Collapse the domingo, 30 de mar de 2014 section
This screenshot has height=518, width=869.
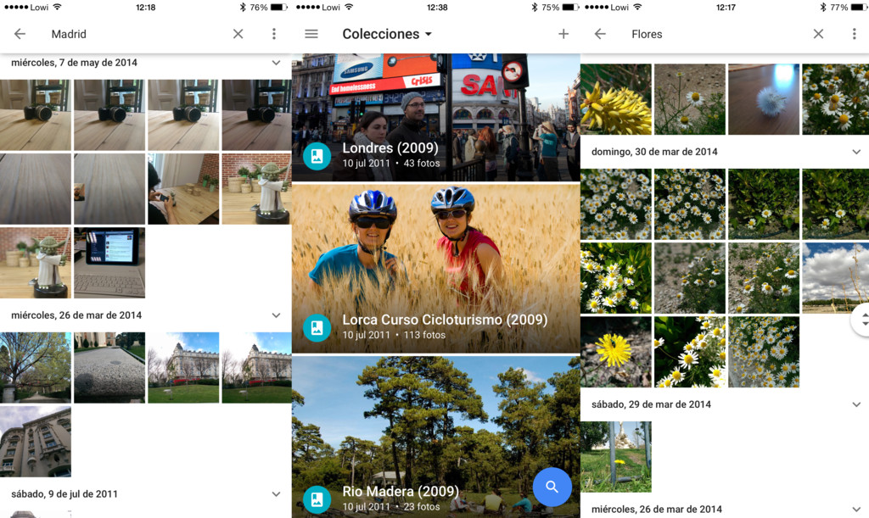[856, 152]
